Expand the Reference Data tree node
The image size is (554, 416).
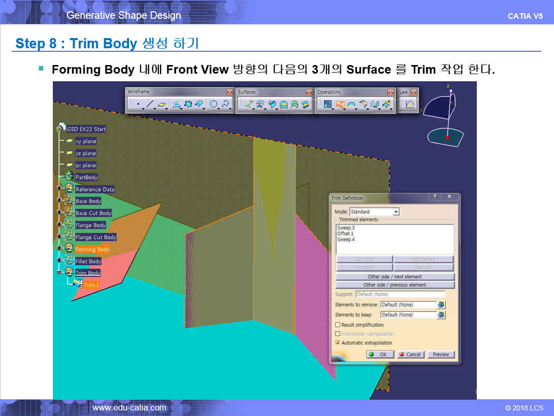(59, 188)
